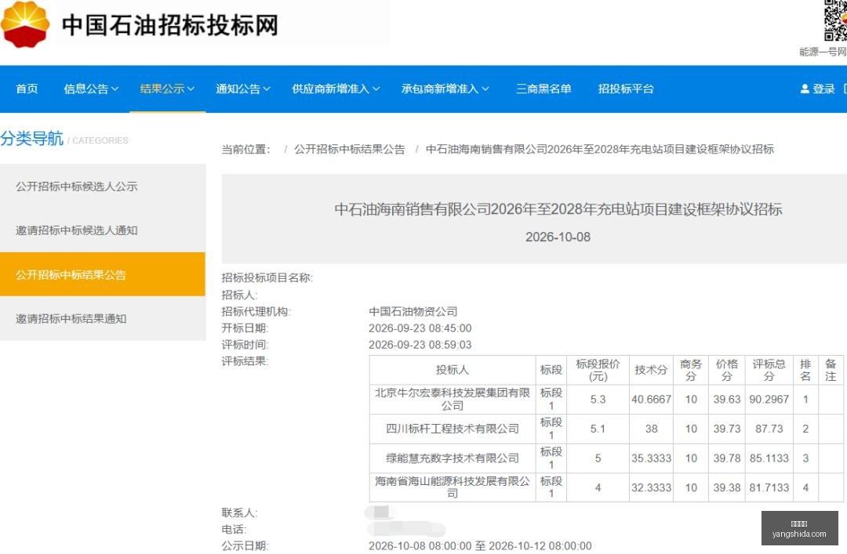Select 邀请招标中标结果通知 in sidebar

103,319
